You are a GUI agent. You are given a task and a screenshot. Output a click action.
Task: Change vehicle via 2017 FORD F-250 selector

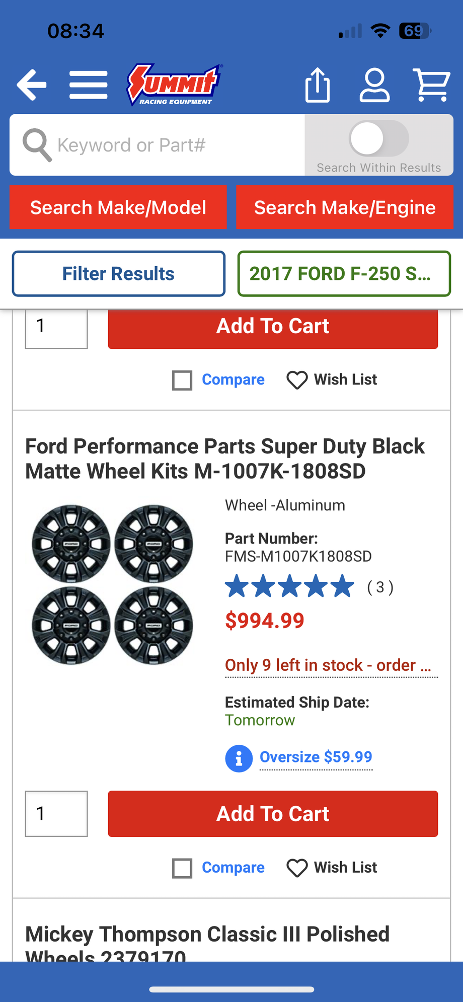point(344,273)
